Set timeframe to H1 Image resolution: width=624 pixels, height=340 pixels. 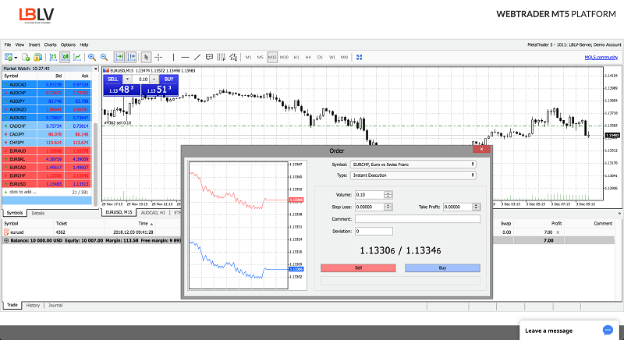coord(296,57)
